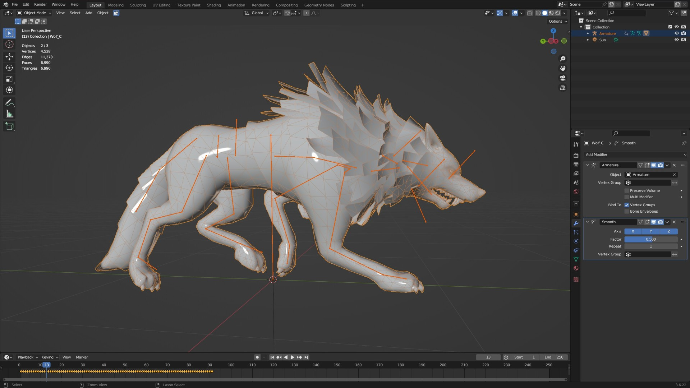Open the Particles properties tab

[576, 232]
